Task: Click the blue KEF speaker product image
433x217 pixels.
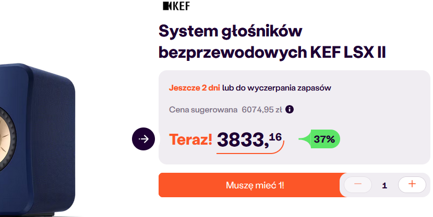Action: tap(37, 141)
